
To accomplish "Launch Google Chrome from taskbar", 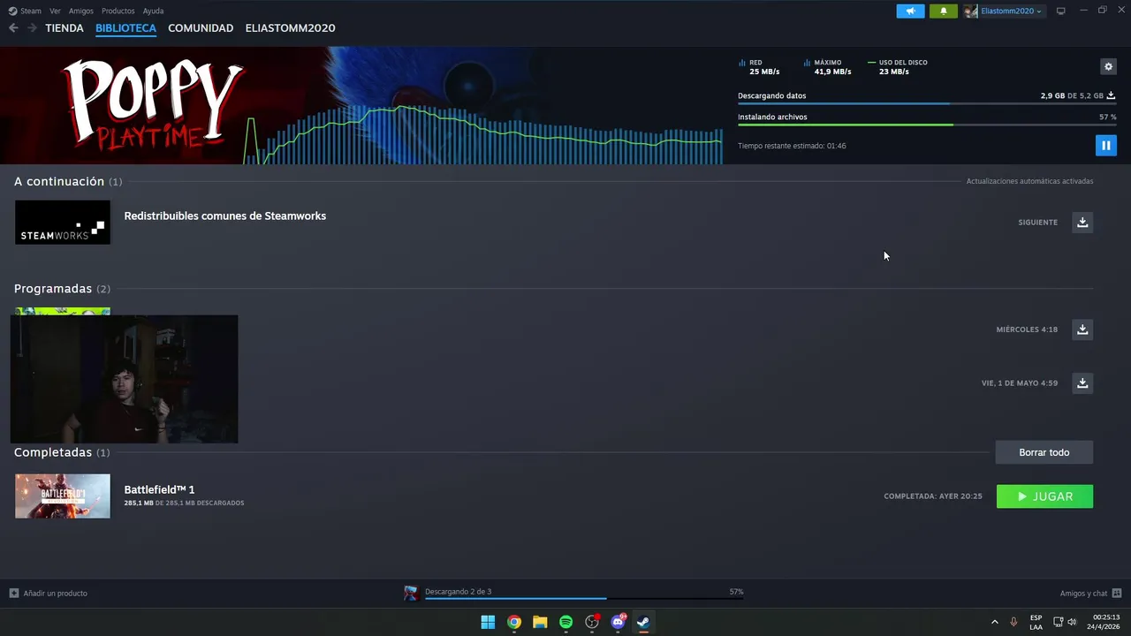I will point(514,622).
